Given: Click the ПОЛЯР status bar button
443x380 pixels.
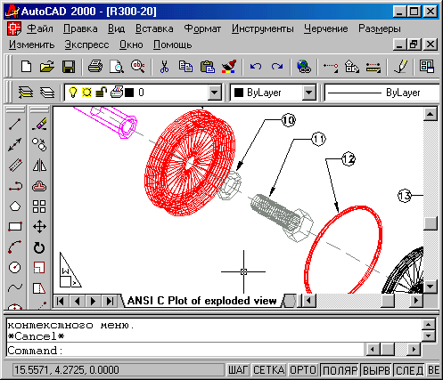Looking at the screenshot, I should point(340,370).
